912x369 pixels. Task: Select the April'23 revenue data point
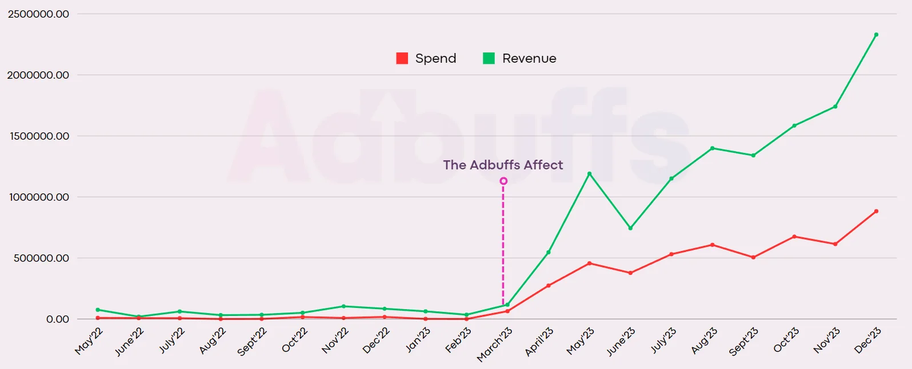549,252
